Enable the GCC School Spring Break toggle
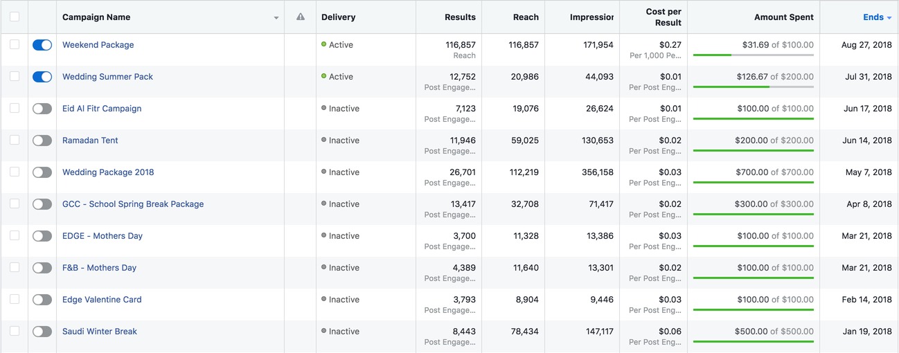 (x=42, y=204)
